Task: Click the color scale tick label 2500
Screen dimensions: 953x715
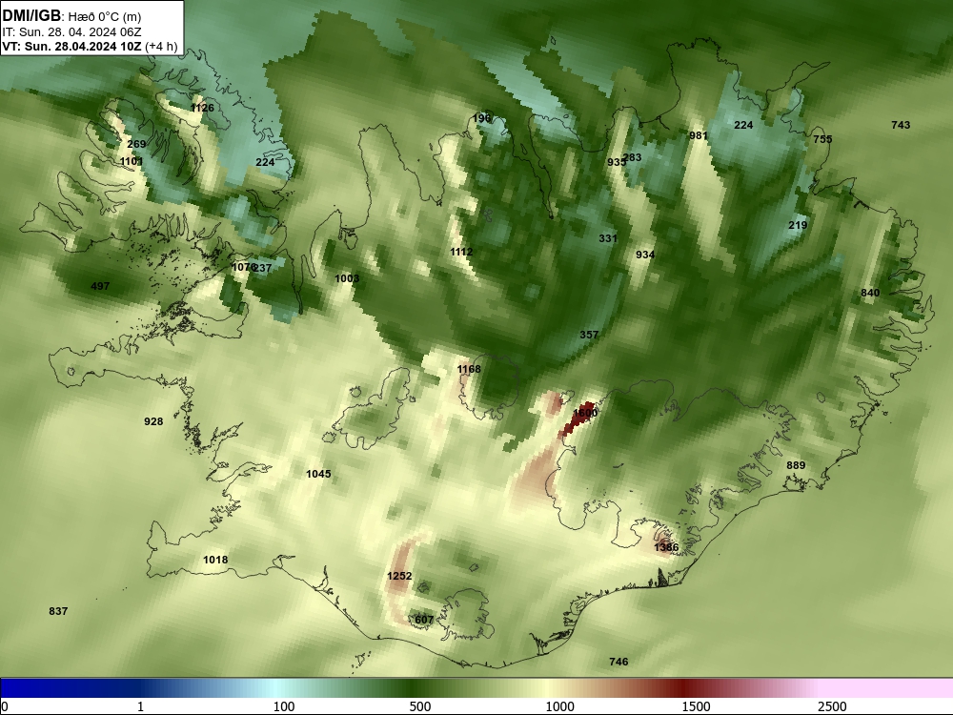Action: click(x=832, y=706)
